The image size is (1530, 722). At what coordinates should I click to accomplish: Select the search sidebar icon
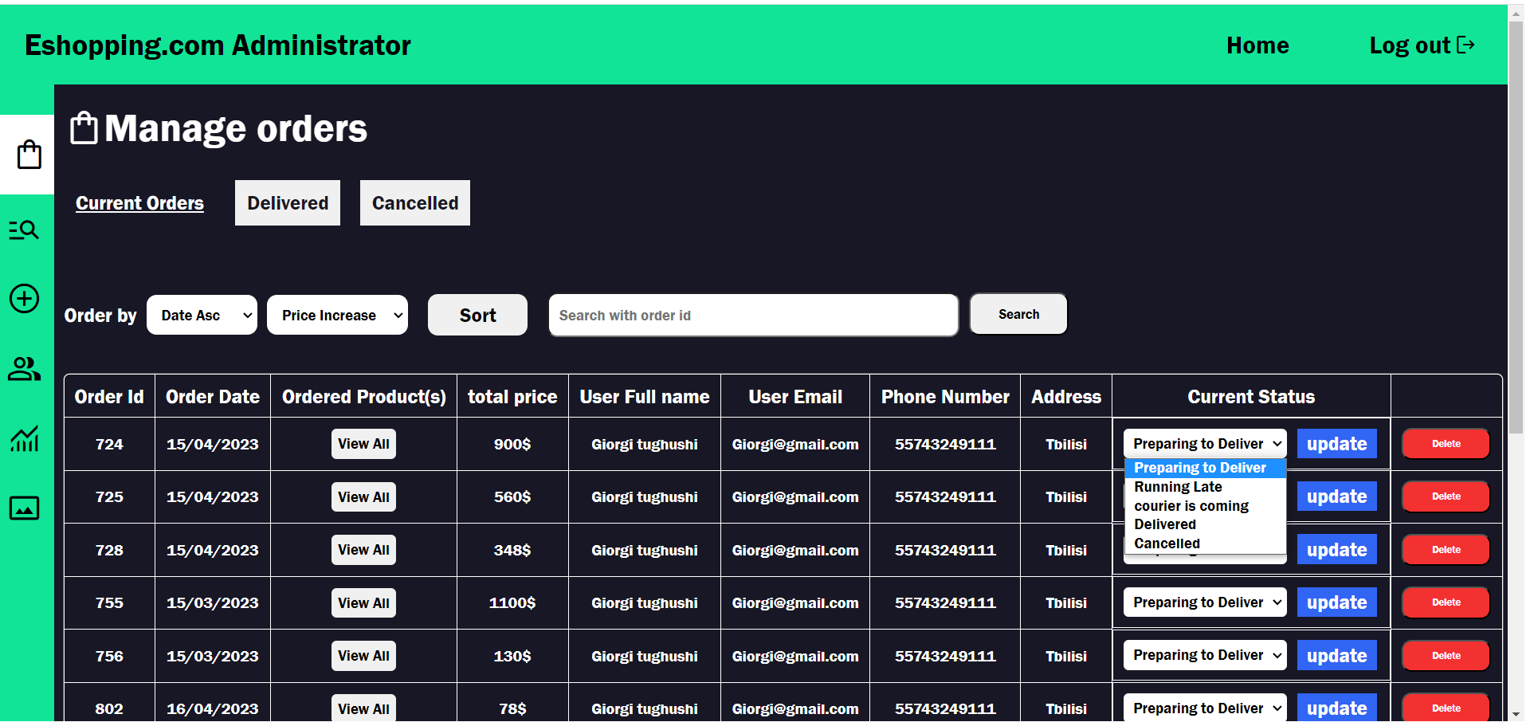pyautogui.click(x=24, y=230)
